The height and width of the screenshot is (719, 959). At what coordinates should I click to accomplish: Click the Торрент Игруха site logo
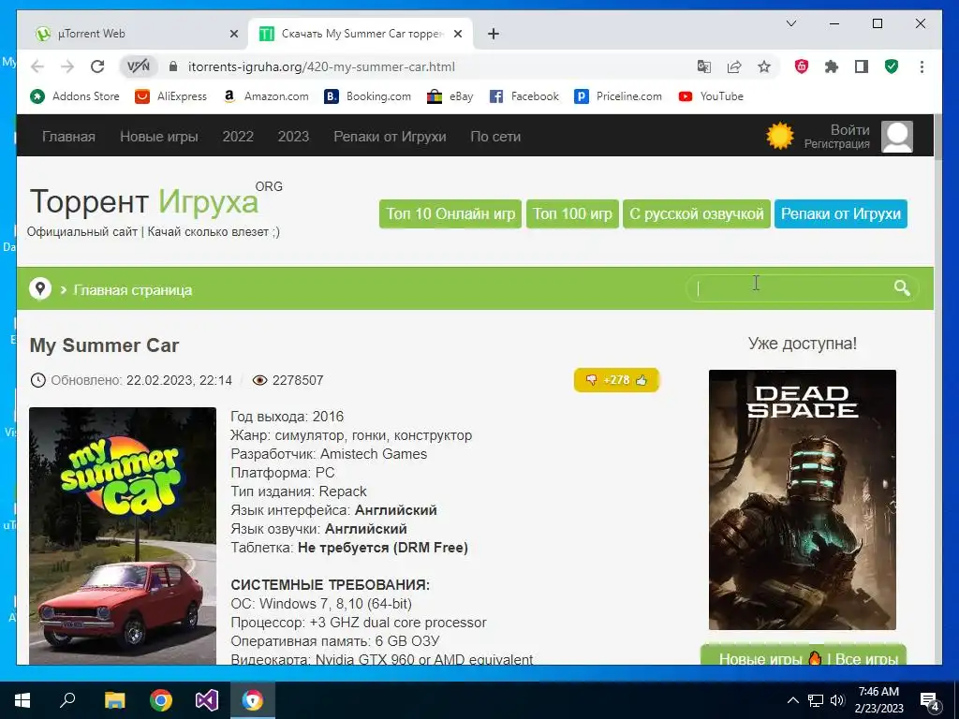tap(144, 202)
